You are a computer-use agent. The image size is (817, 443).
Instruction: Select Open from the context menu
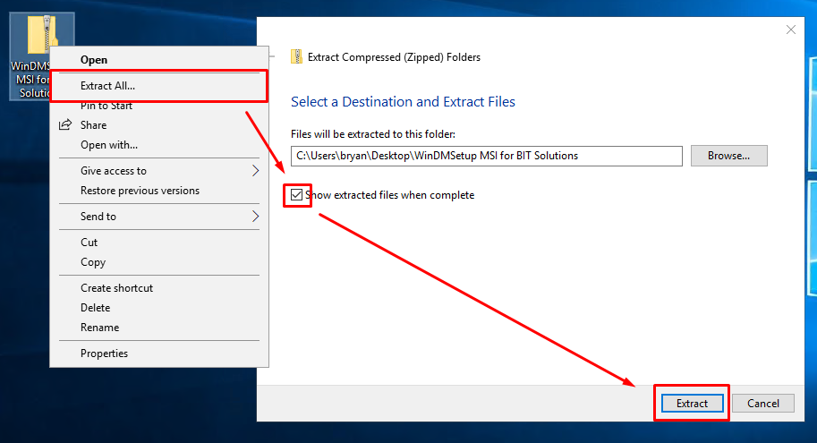tap(94, 60)
